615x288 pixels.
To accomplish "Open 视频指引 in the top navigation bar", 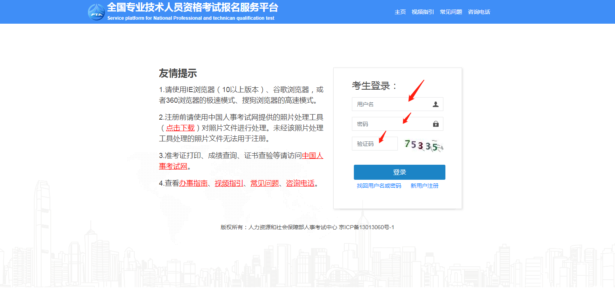I will coord(423,12).
